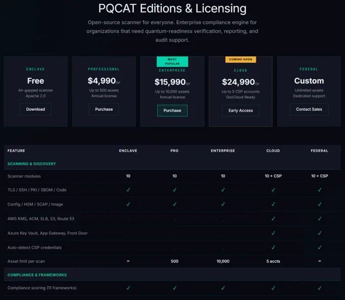The height and width of the screenshot is (300, 345).
Task: Click Pro checkmark in Config / HSM row
Action: point(175,204)
